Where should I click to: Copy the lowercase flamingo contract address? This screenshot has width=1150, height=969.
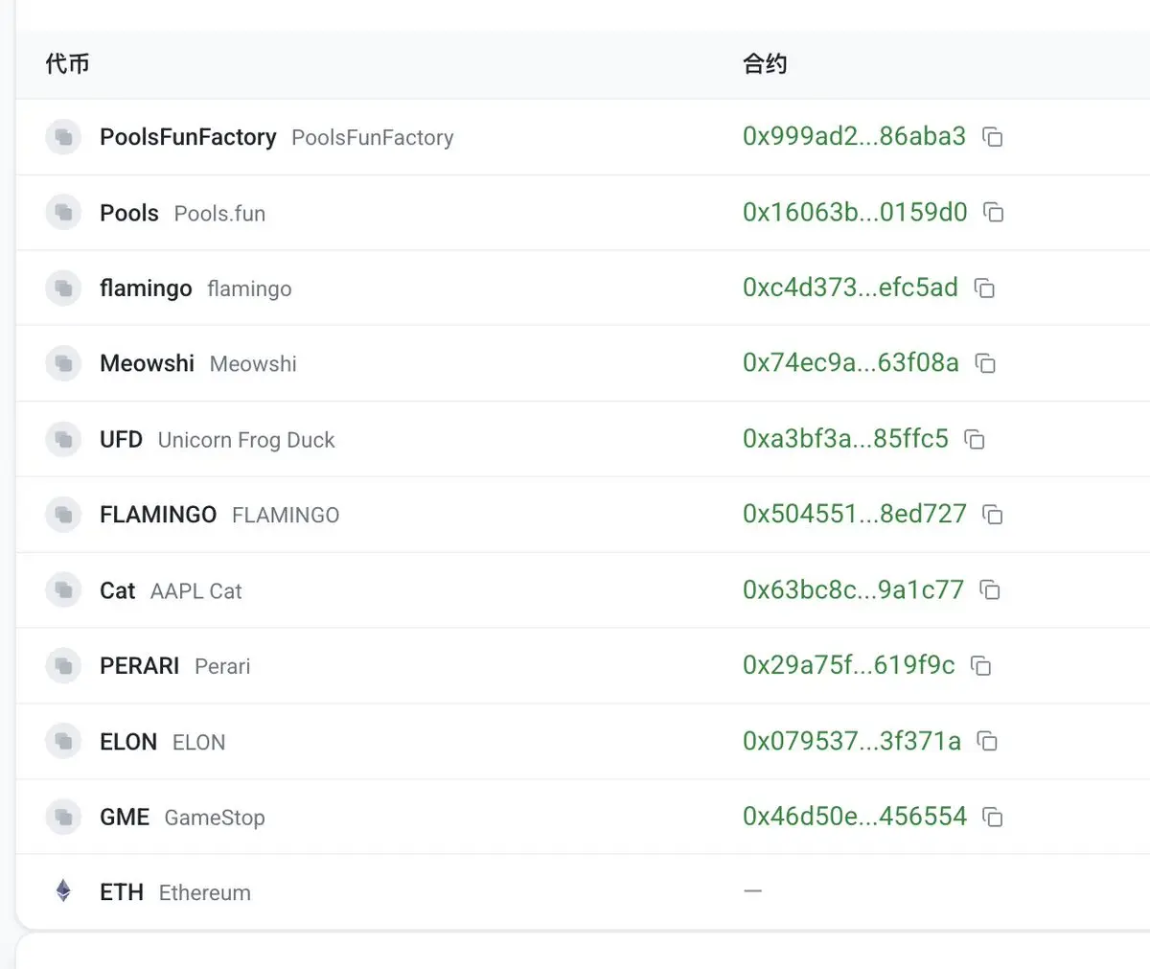coord(984,288)
